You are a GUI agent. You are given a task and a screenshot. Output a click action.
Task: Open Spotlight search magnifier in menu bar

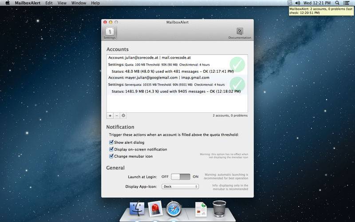point(337,3)
